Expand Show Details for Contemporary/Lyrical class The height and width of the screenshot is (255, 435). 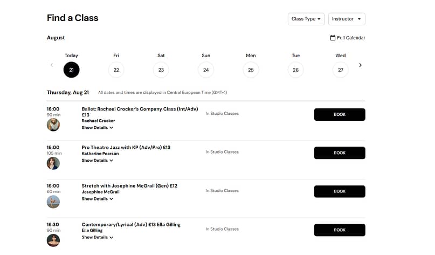pyautogui.click(x=98, y=238)
